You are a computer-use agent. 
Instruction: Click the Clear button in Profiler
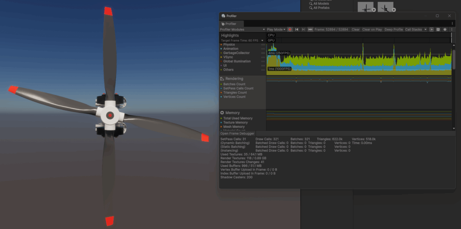355,30
